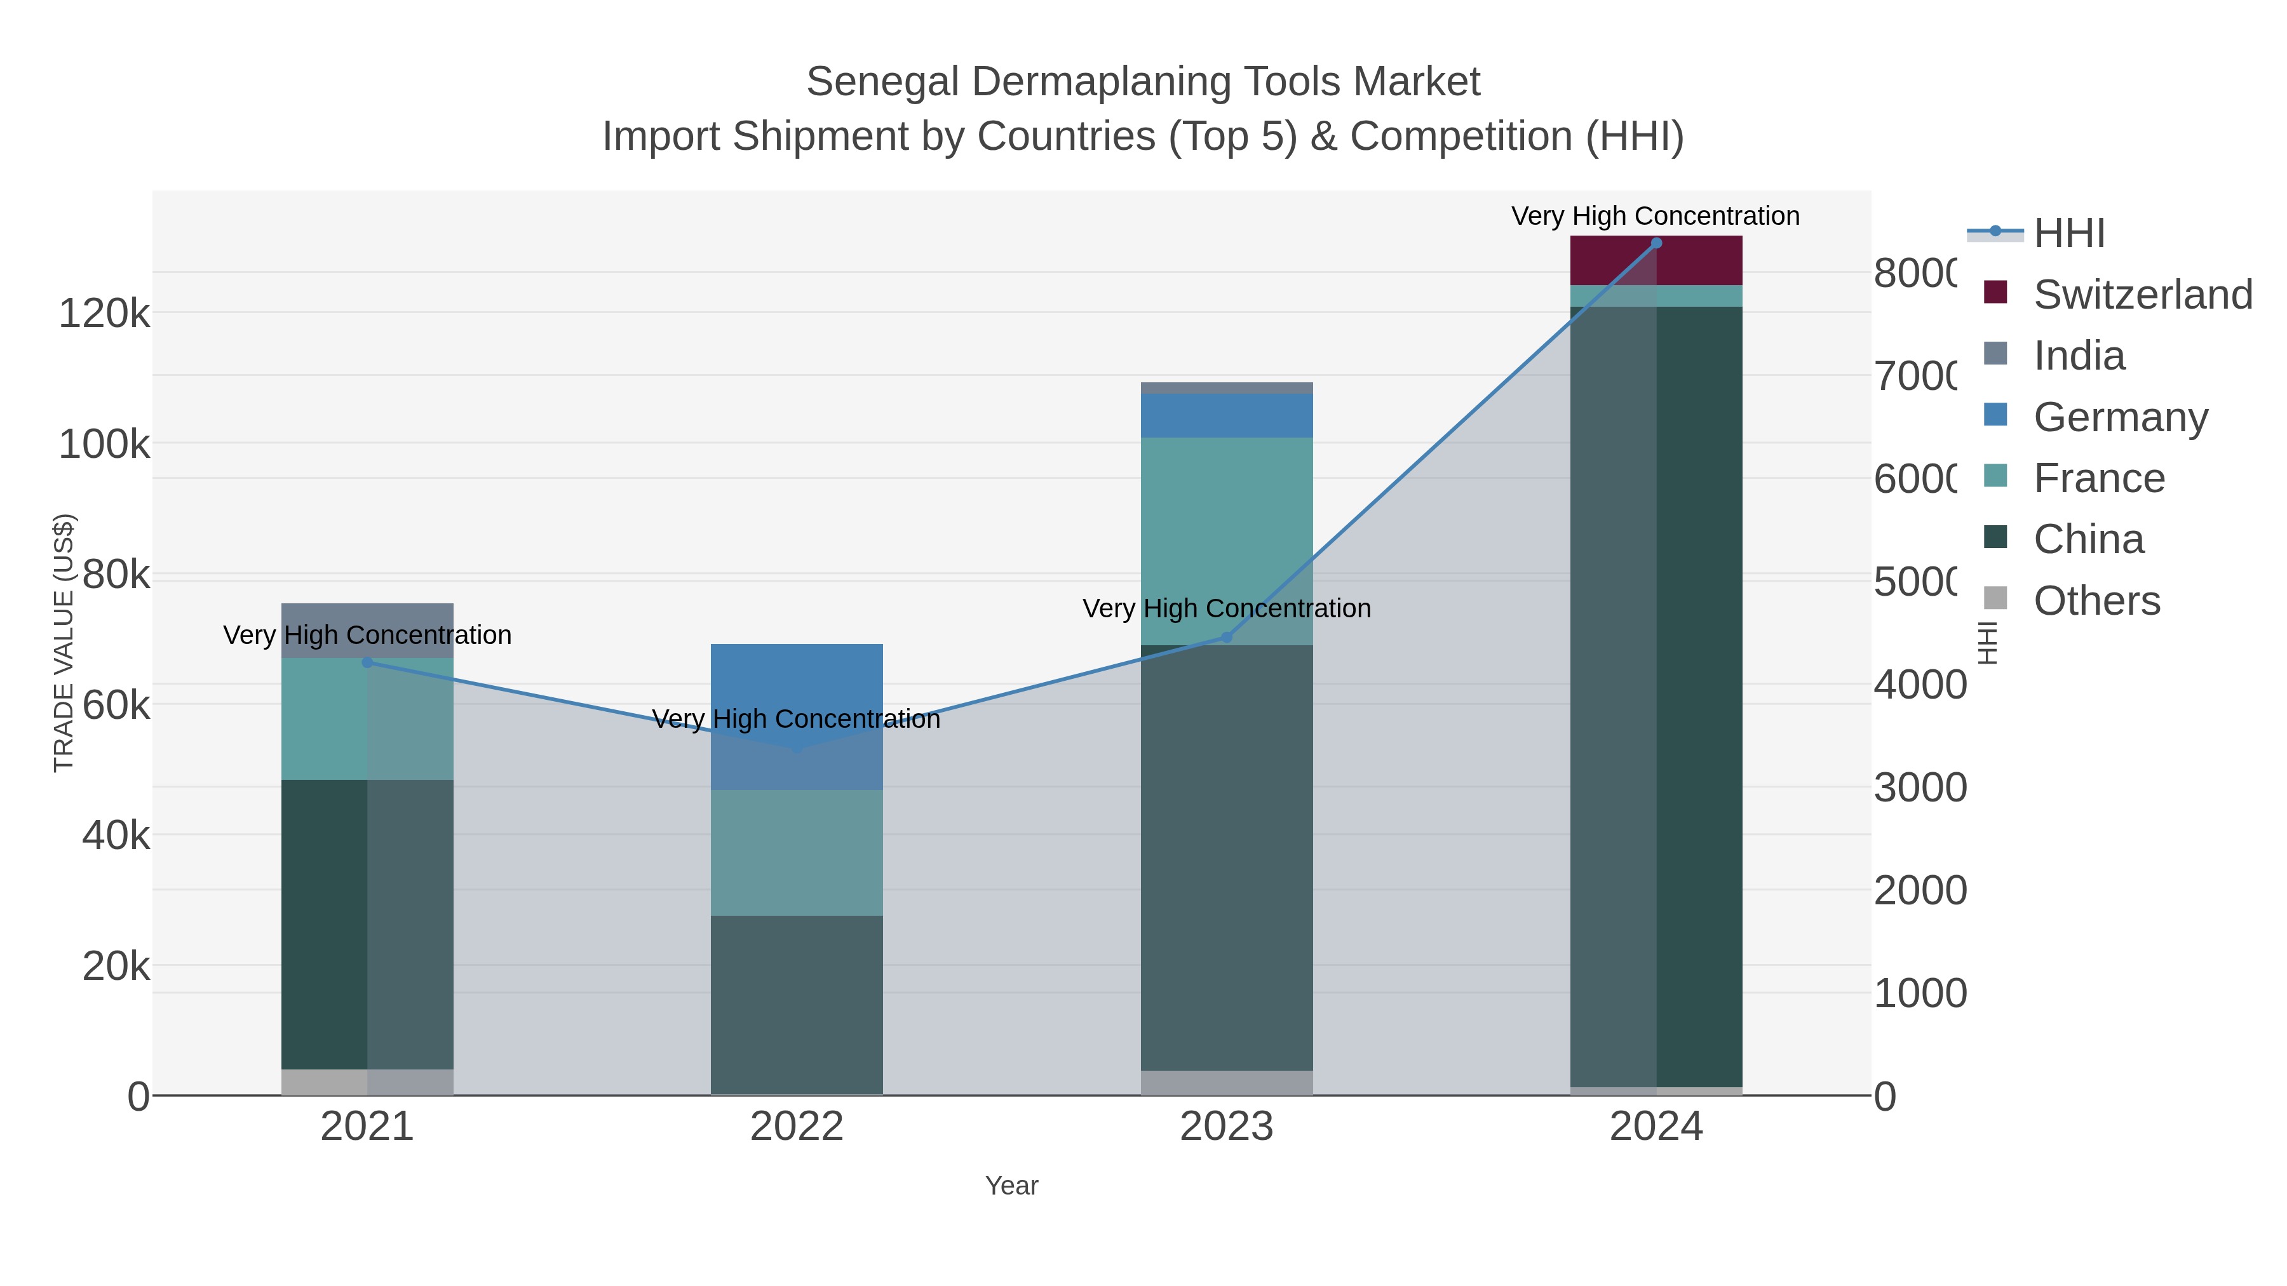This screenshot has width=2287, height=1286.
Task: Click the France teal legend swatch
Action: click(1995, 476)
